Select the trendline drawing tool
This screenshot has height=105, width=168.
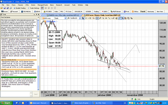click(109, 18)
